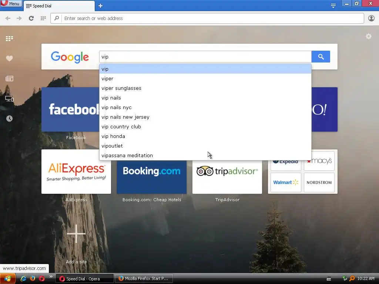Viewport: 379px width, 284px height.
Task: Open the Facebook speed dial tile
Action: 70,109
